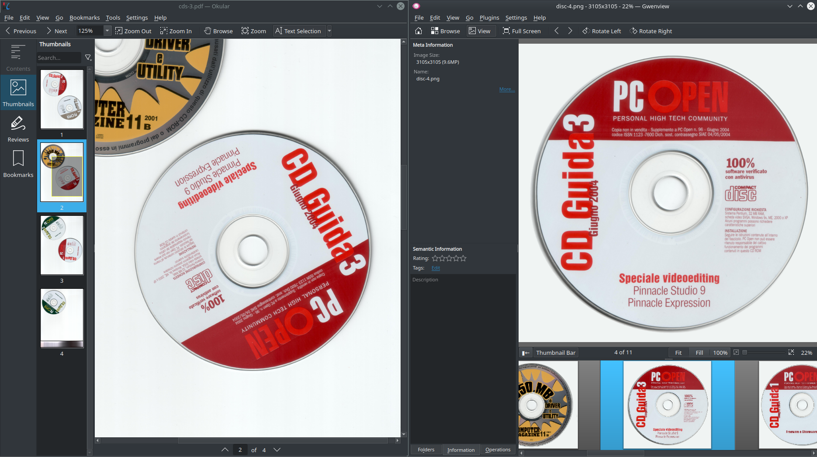The height and width of the screenshot is (457, 817).
Task: Go to previous image in Gwenview
Action: 556,31
